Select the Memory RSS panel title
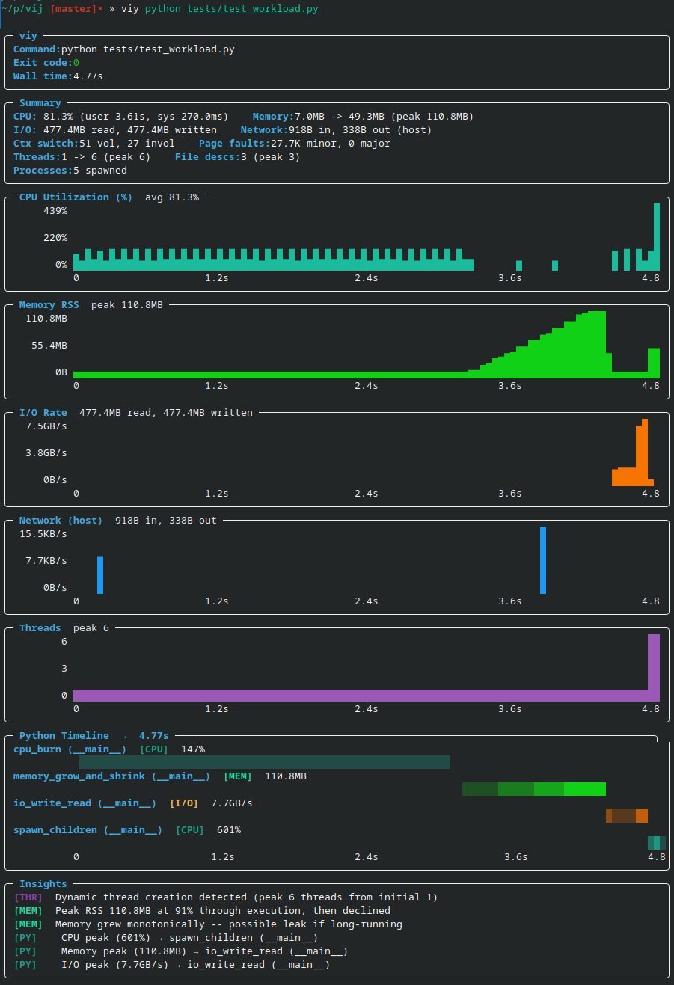The height and width of the screenshot is (985, 674). point(48,304)
